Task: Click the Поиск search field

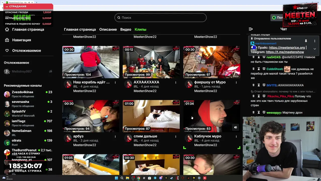Action: point(160,18)
